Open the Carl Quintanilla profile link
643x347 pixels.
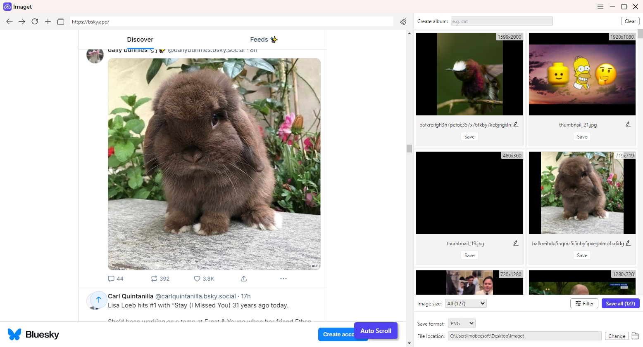131,296
